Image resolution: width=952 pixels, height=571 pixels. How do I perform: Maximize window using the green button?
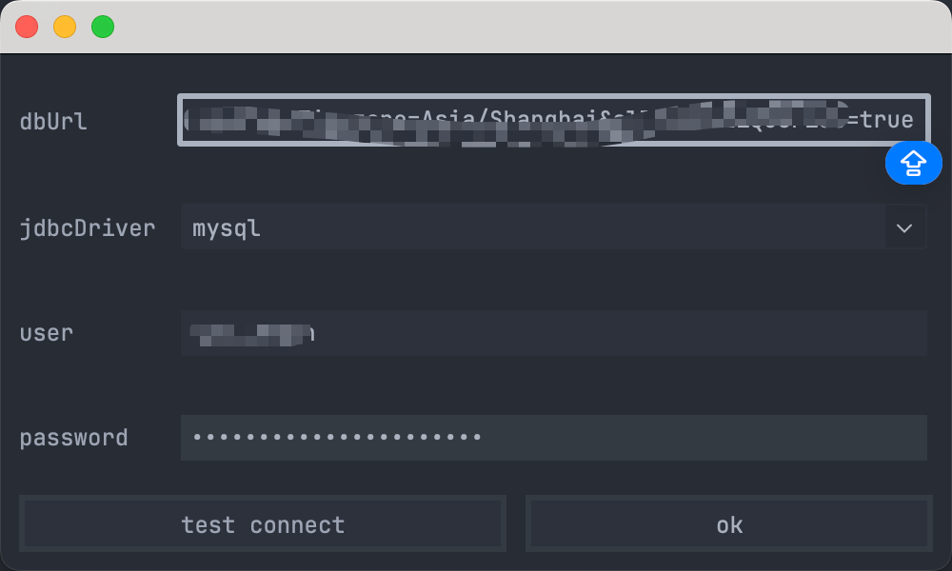103,27
